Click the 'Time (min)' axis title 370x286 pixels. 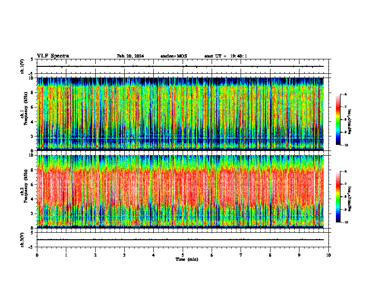(187, 259)
